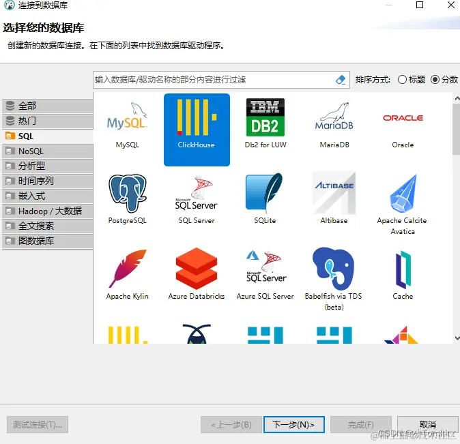Image resolution: width=460 pixels, height=444 pixels.
Task: Click the 取消 cancel button
Action: [x=428, y=424]
